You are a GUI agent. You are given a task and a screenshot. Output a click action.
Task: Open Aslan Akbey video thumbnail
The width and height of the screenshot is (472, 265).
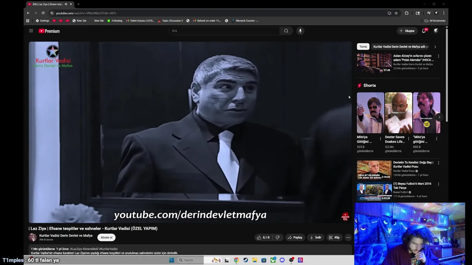click(374, 63)
